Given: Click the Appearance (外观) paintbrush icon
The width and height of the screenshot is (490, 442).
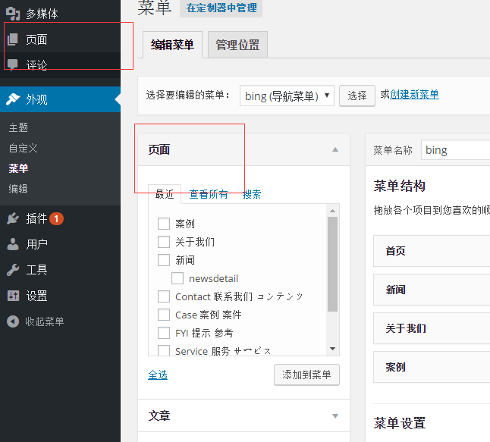Looking at the screenshot, I should coord(13,99).
